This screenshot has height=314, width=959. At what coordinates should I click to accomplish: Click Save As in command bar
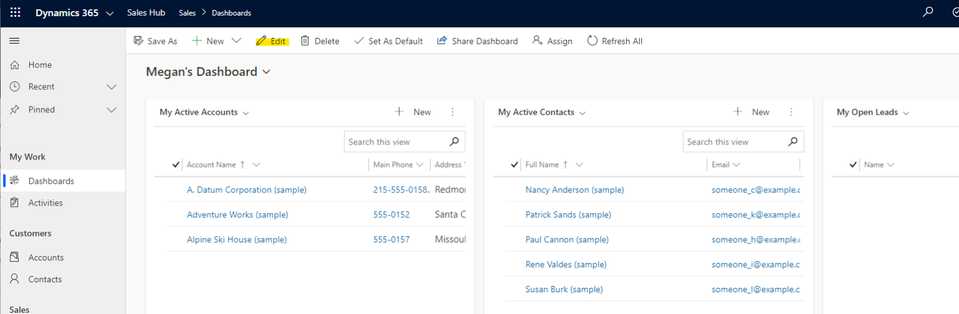click(x=155, y=41)
